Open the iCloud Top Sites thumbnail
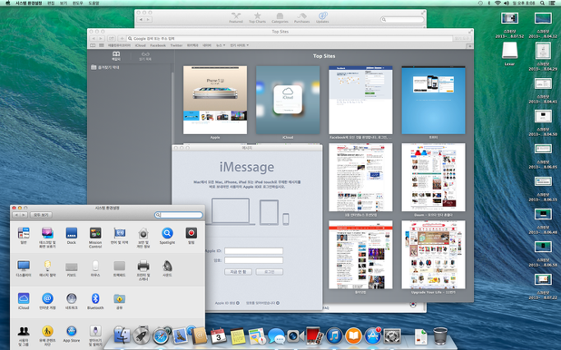The width and height of the screenshot is (561, 350). point(287,99)
